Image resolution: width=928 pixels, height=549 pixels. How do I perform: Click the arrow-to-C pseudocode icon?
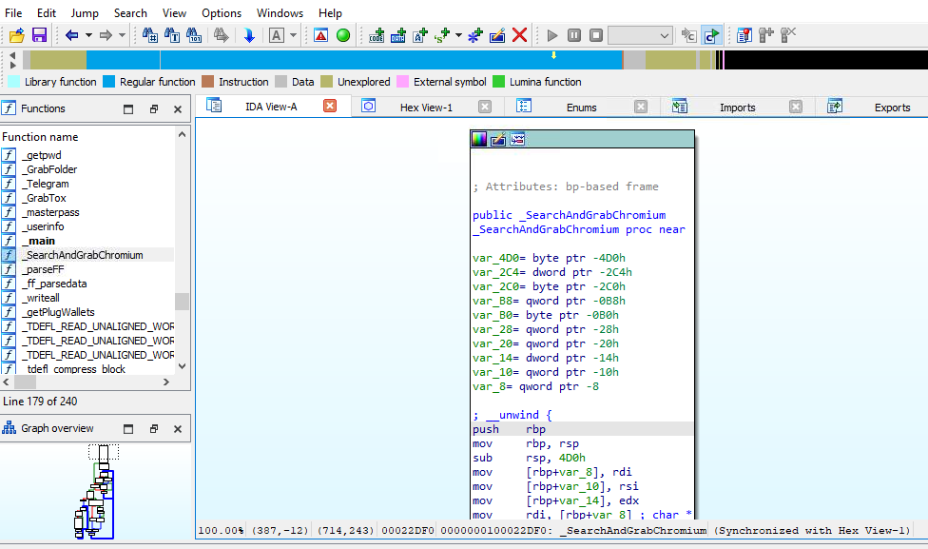688,35
